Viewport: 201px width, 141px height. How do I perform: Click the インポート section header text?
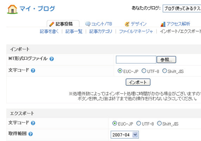coord(20,49)
